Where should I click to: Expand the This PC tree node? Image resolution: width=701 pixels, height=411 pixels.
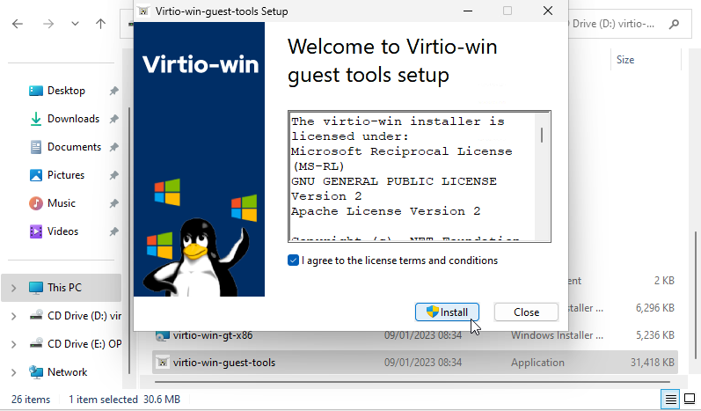(13, 288)
